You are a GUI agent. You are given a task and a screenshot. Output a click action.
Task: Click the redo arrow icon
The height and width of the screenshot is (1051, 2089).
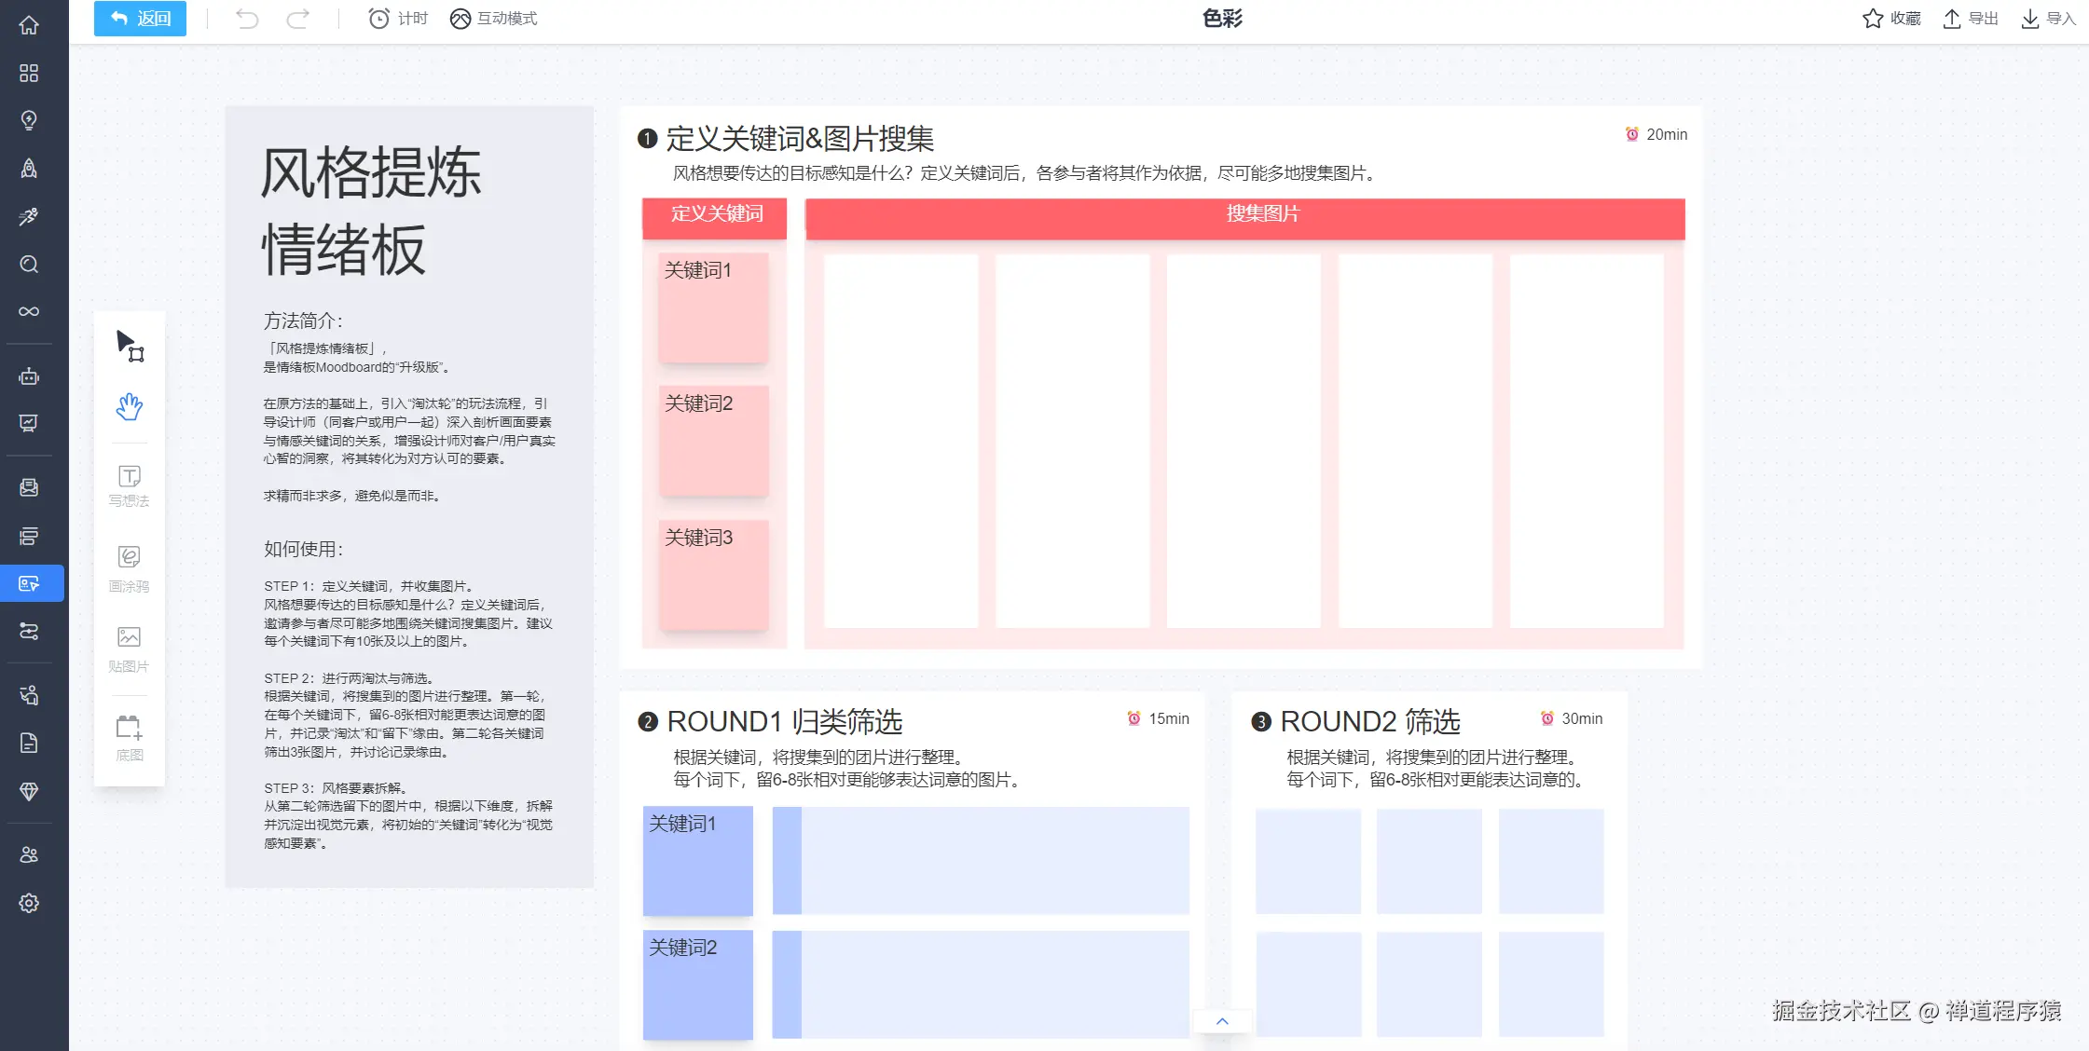coord(297,19)
